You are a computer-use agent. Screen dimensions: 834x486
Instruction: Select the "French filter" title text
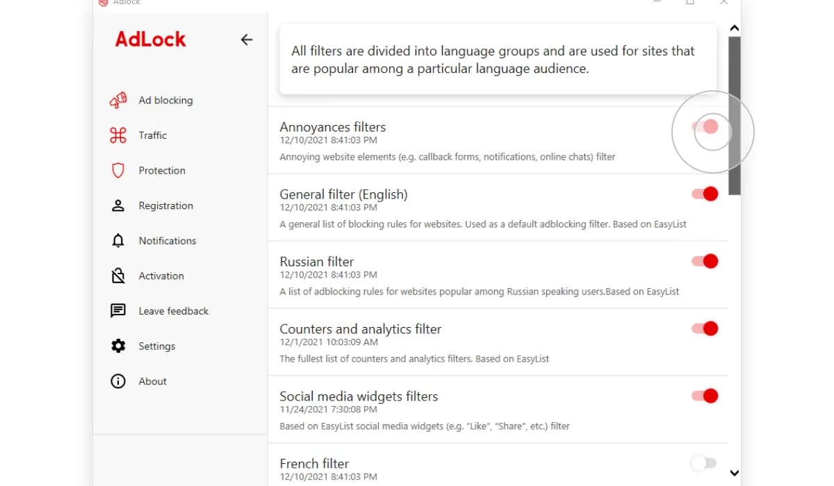click(x=314, y=464)
